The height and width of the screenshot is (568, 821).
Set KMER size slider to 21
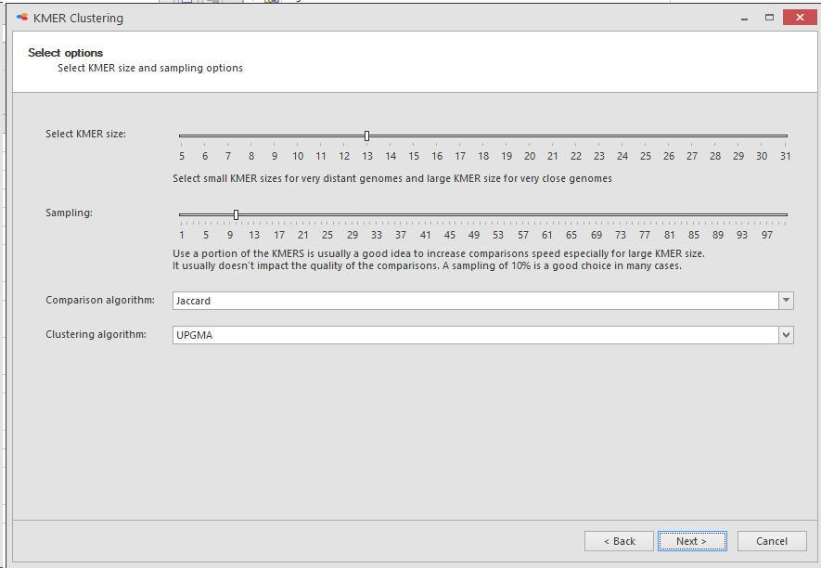(x=552, y=136)
